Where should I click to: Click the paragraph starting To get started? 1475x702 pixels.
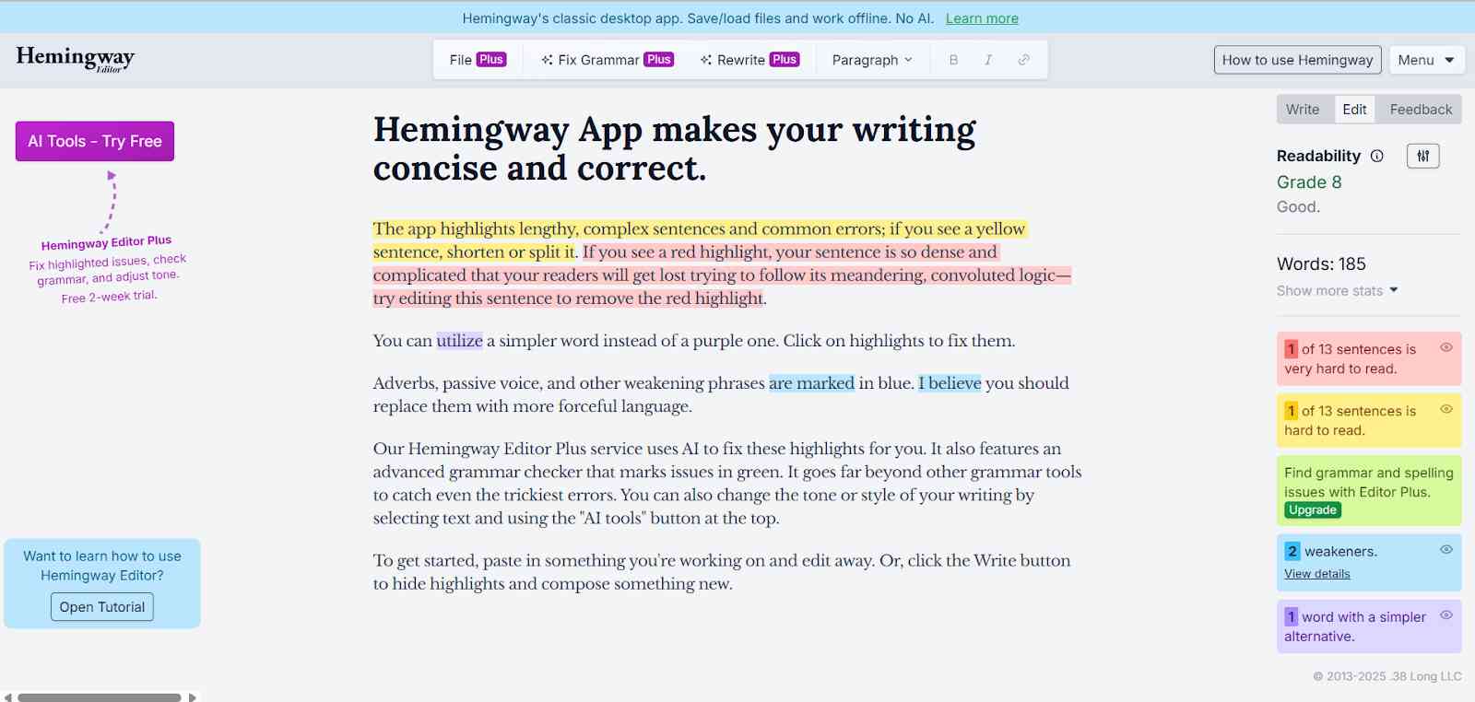(722, 572)
